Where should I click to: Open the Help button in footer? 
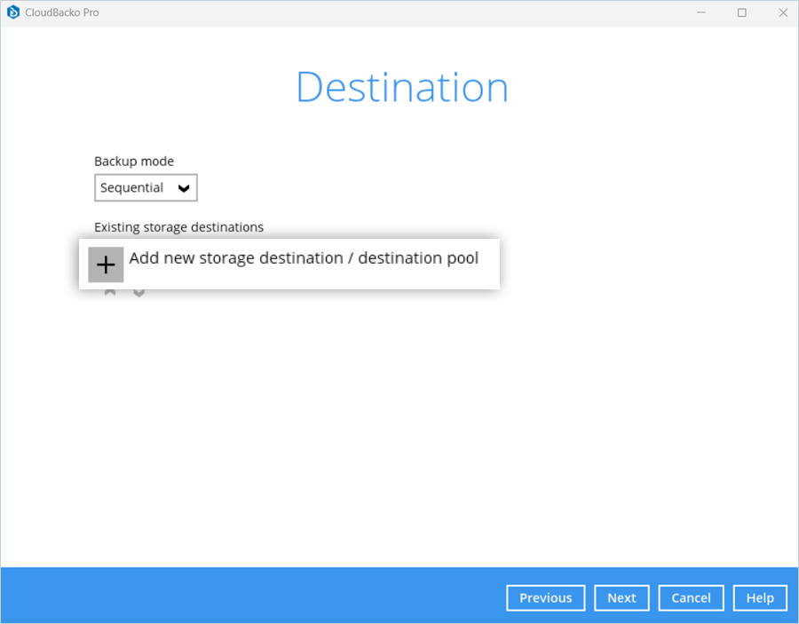[x=759, y=598]
